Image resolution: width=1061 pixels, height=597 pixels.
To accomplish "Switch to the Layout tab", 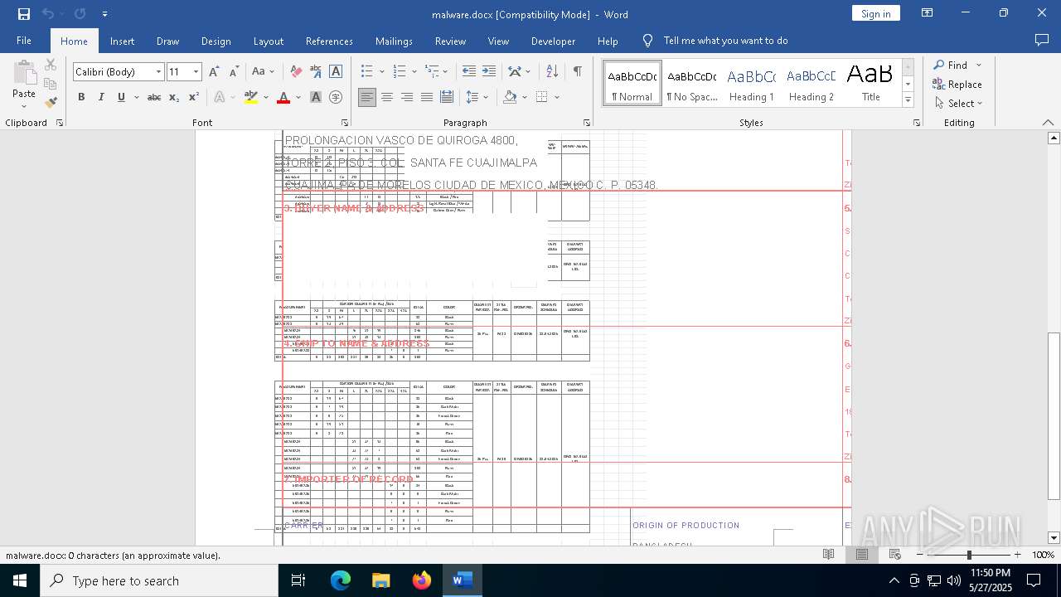I will [268, 41].
